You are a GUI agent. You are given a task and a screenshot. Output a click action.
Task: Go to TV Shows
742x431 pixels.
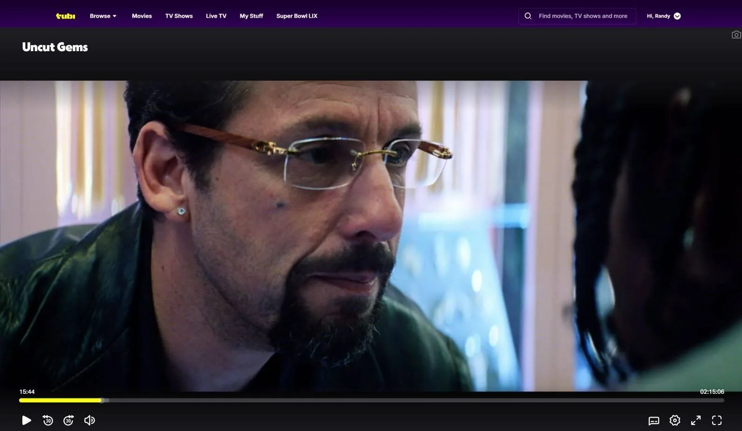(x=179, y=16)
